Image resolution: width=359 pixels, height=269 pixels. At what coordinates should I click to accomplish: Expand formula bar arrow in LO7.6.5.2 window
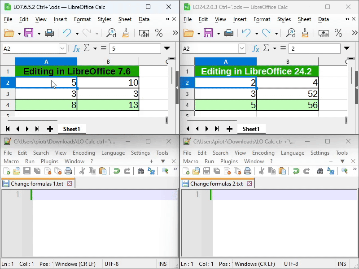coord(167,48)
